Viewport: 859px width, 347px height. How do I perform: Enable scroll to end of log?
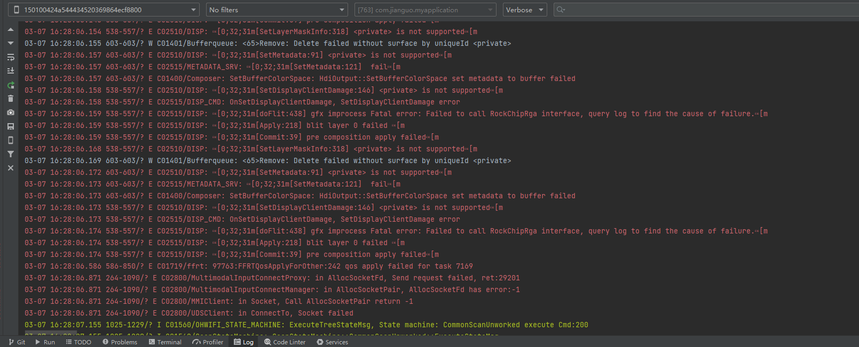tap(10, 70)
